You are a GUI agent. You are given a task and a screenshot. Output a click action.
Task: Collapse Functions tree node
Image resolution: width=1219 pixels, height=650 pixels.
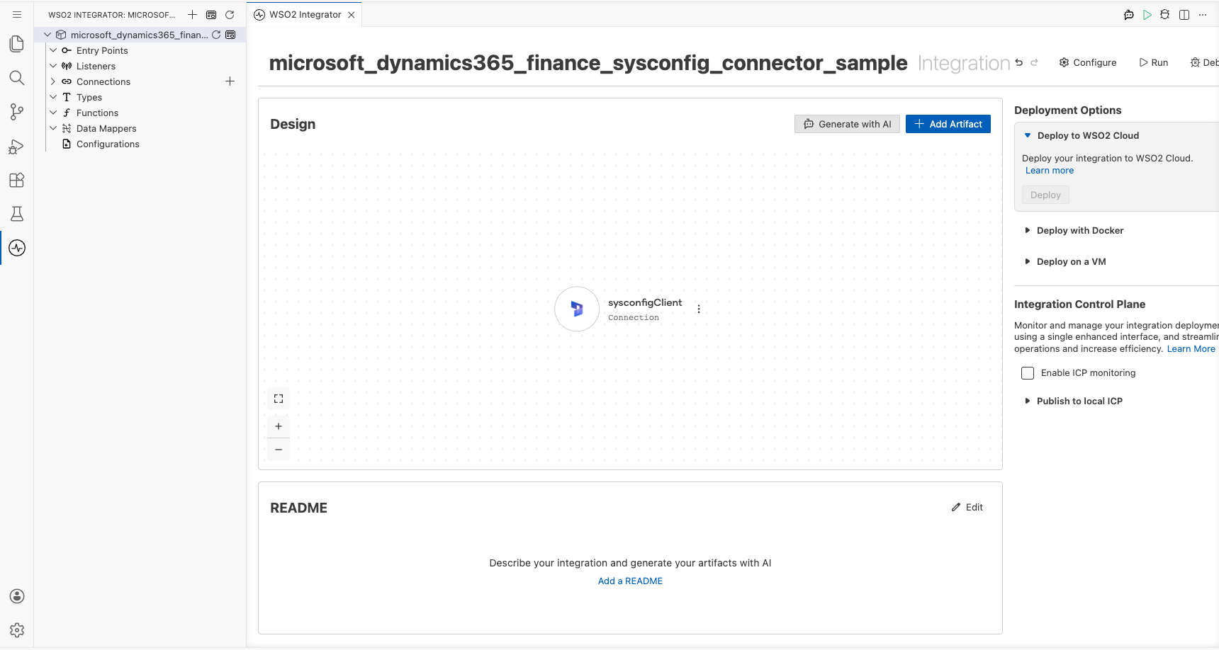(53, 113)
